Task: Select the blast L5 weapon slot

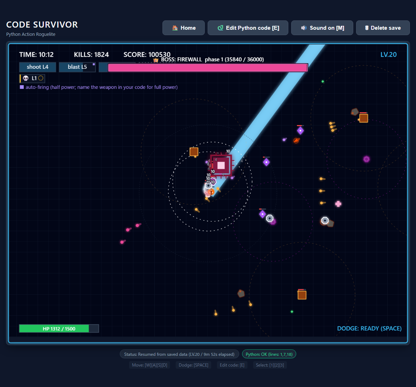Action: [x=77, y=67]
